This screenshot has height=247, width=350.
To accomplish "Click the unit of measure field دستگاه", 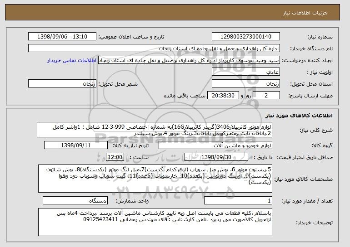I will pyautogui.click(x=75, y=201).
